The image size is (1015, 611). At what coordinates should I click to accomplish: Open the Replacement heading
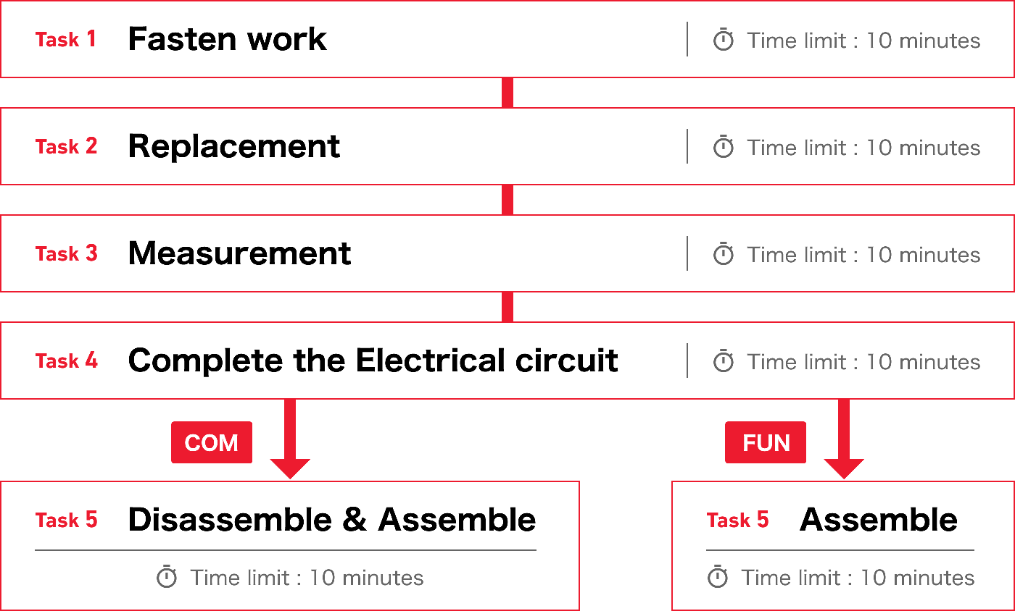233,147
